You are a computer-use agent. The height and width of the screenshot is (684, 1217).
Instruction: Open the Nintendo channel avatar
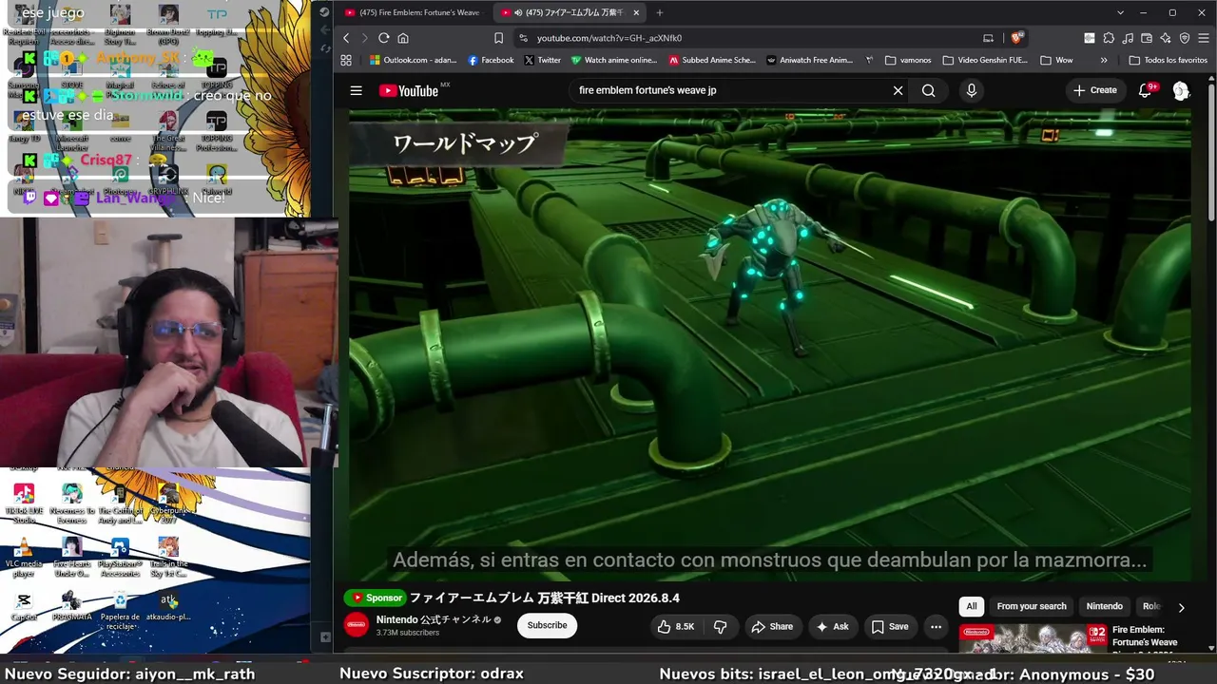pos(357,625)
